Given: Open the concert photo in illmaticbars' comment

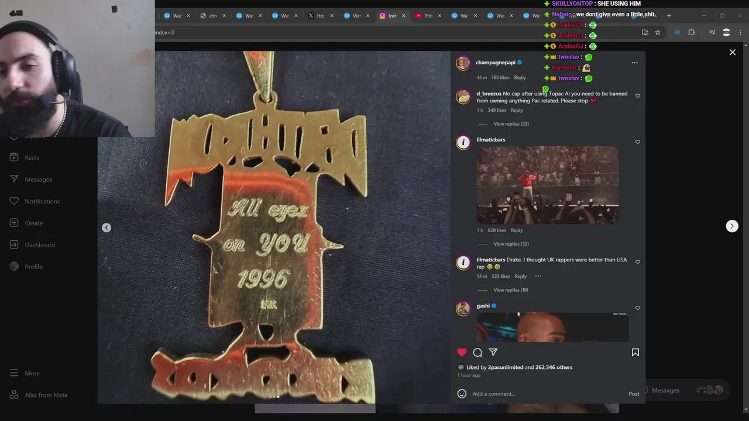Looking at the screenshot, I should click(x=547, y=185).
